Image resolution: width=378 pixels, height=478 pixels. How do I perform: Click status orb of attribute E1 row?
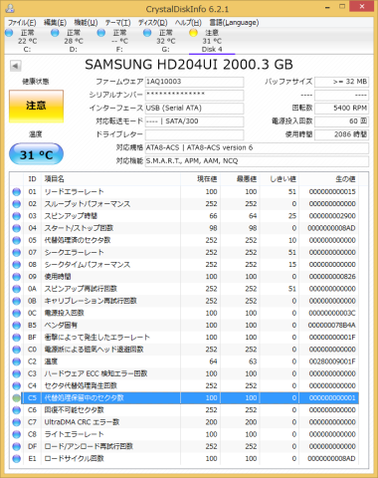click(x=16, y=459)
